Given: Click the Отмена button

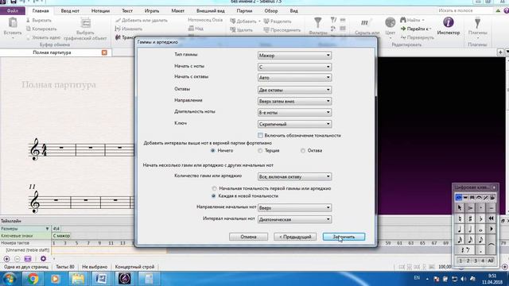Looking at the screenshot, I should 248,237.
